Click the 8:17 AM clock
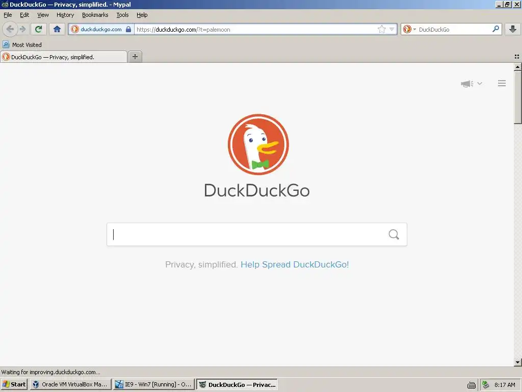Image resolution: width=522 pixels, height=392 pixels. click(x=505, y=385)
